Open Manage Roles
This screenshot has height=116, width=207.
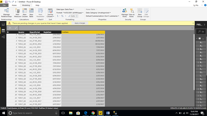125,13
